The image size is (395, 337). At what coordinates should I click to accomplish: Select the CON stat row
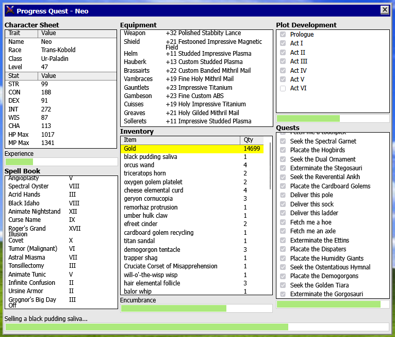coord(61,92)
